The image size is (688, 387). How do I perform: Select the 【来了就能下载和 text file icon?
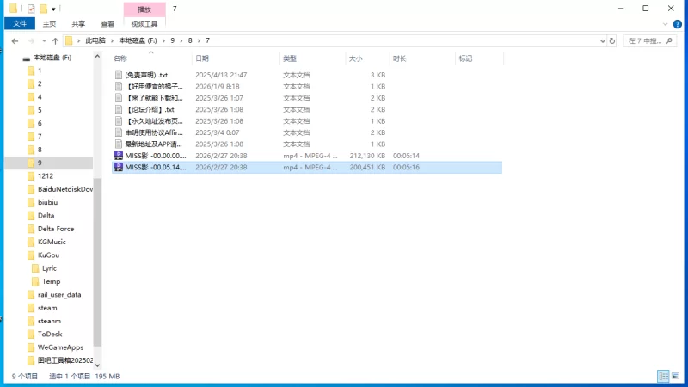pyautogui.click(x=119, y=98)
